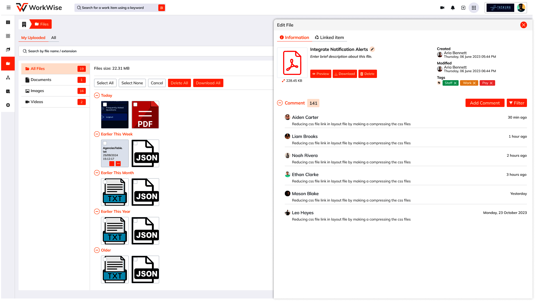535x301 pixels.
Task: Open the apps grid menu
Action: pyautogui.click(x=474, y=8)
